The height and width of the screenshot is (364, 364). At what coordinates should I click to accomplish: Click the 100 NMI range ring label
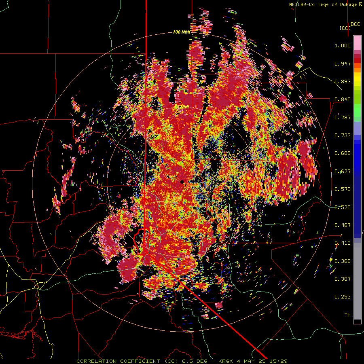point(181,32)
